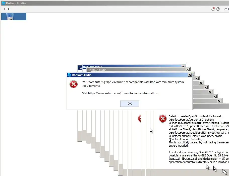
Task: Click the partially visible 'coll' username
Action: 227,9
